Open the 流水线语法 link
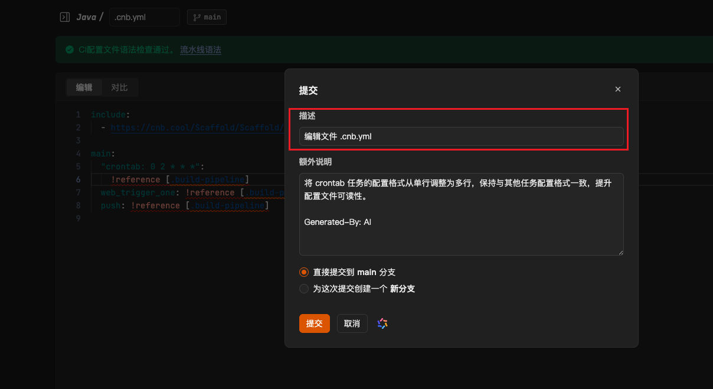Image resolution: width=713 pixels, height=389 pixels. [x=201, y=50]
